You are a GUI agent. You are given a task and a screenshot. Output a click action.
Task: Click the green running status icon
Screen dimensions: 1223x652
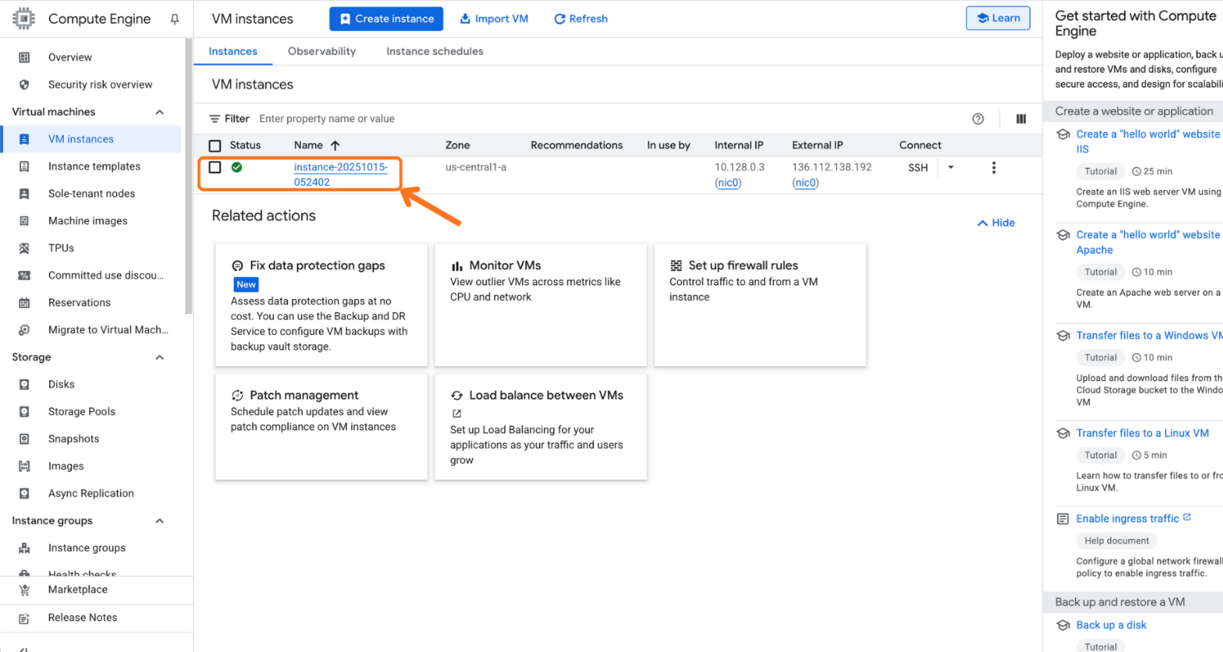pyautogui.click(x=237, y=167)
